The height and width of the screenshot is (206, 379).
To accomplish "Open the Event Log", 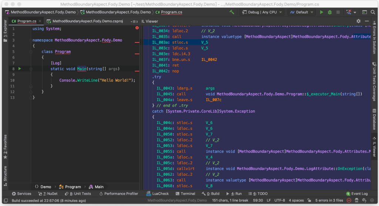I will coord(357,194).
